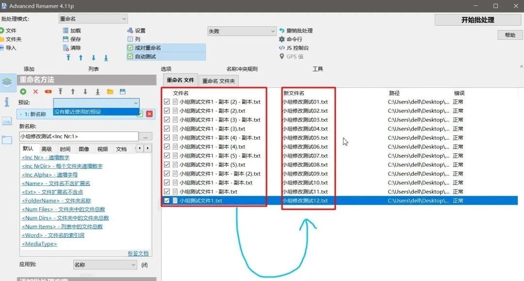Open the 预设 preset combo box
This screenshot has width=524, height=281.
point(96,102)
